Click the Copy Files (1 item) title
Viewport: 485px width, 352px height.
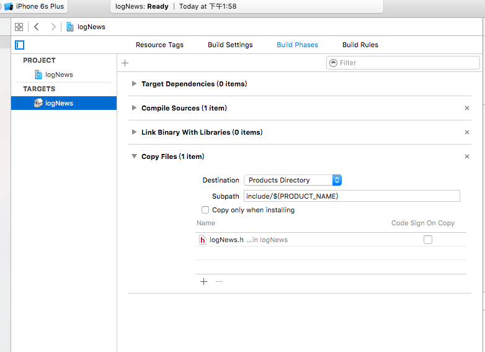click(173, 156)
